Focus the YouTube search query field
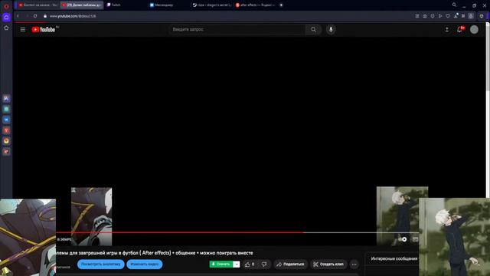Image resolution: width=490 pixels, height=276 pixels. pyautogui.click(x=237, y=29)
